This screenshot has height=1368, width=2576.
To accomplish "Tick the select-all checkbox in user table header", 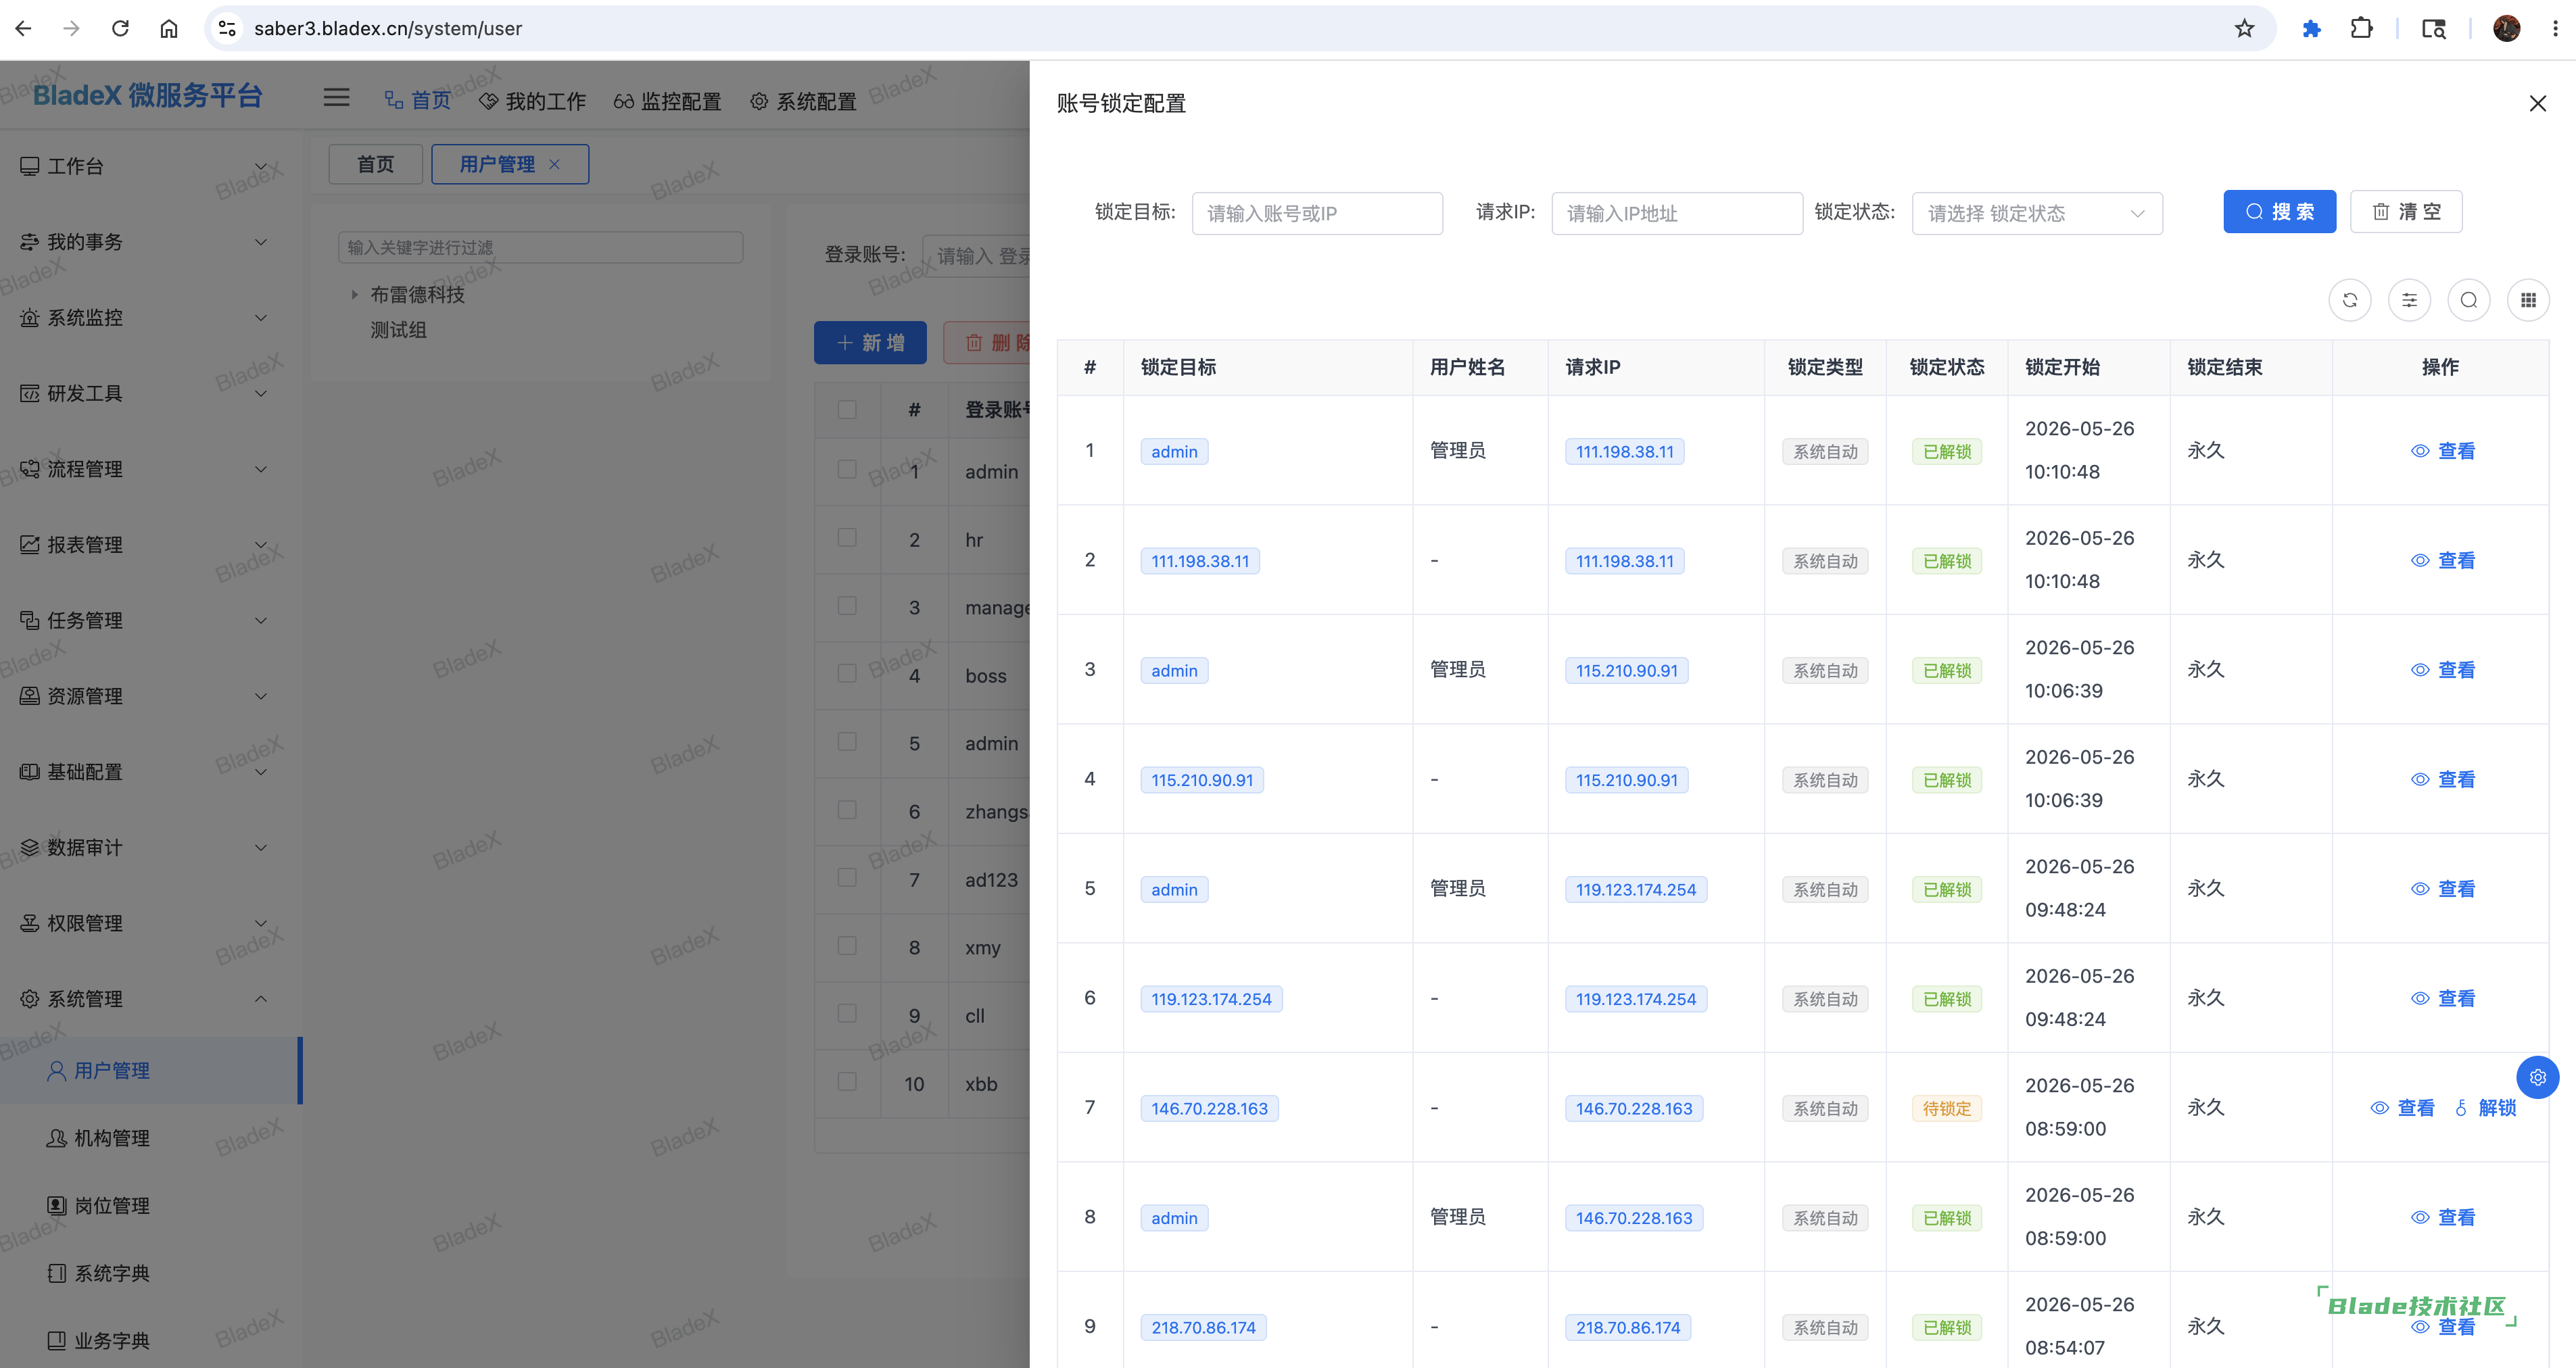I will 847,409.
